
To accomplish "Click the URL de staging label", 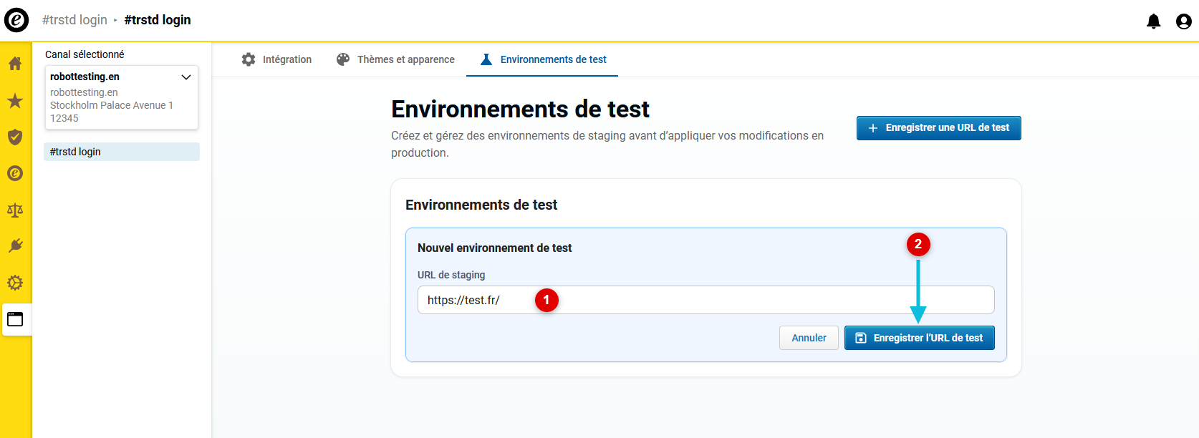I will (x=451, y=275).
